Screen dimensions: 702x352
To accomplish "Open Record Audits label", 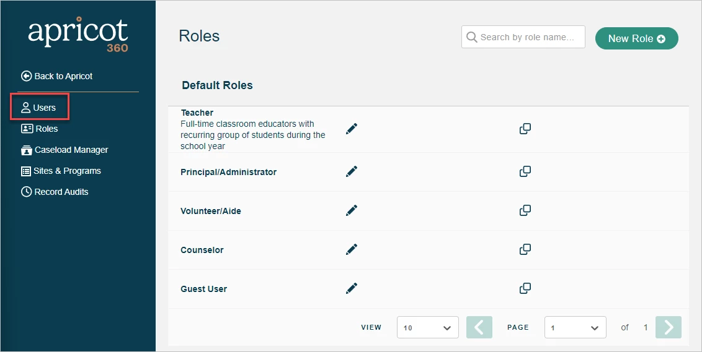I will point(61,192).
